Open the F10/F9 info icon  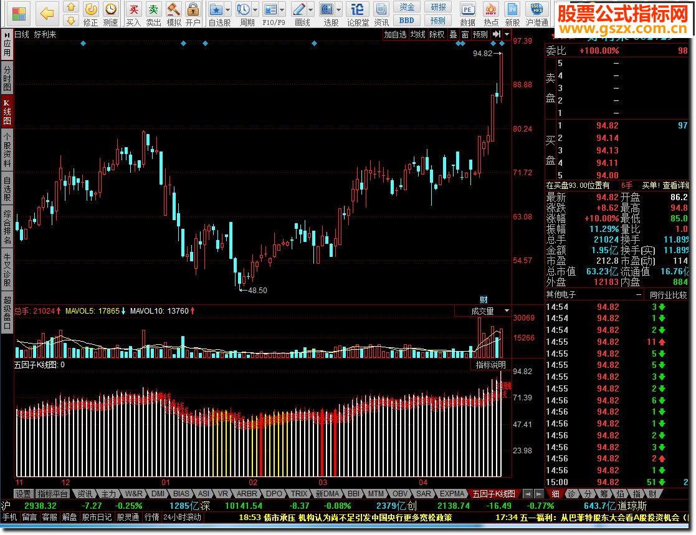(x=270, y=9)
